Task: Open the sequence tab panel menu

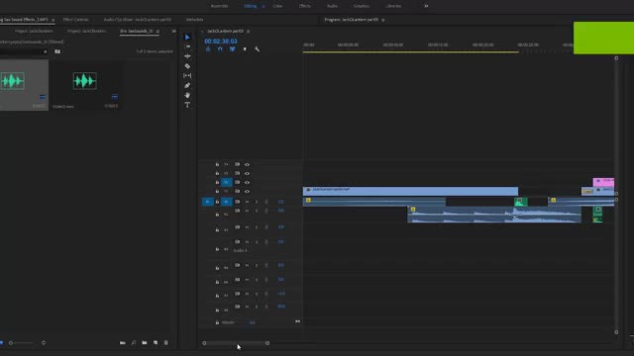Action: pos(249,31)
